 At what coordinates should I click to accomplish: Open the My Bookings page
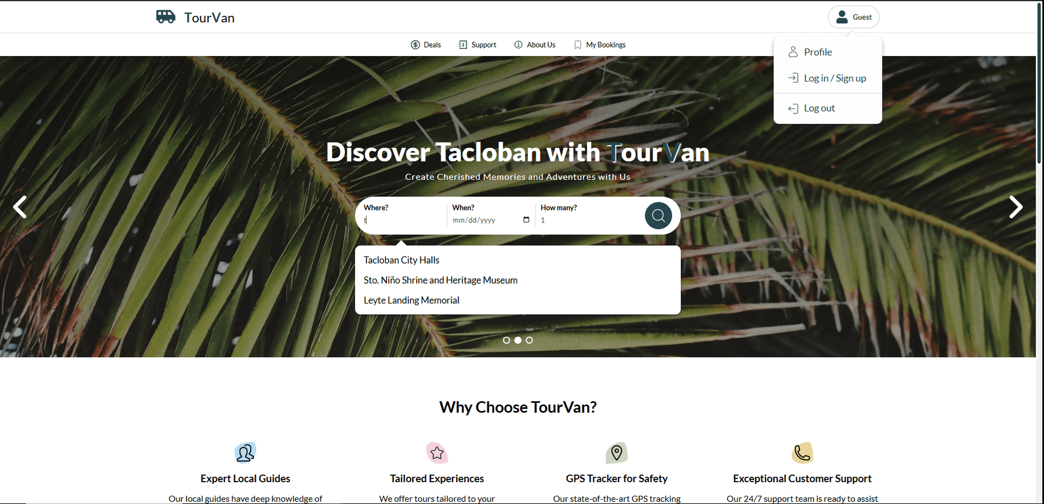tap(600, 45)
